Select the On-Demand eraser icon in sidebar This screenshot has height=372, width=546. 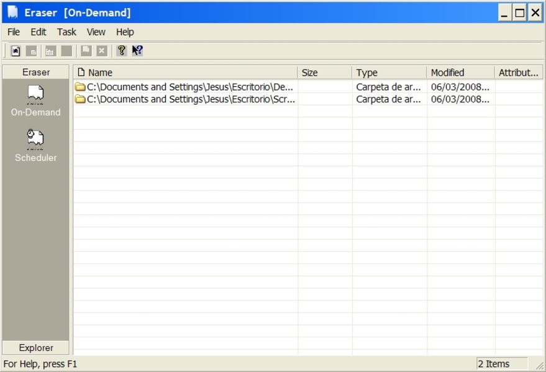click(35, 95)
